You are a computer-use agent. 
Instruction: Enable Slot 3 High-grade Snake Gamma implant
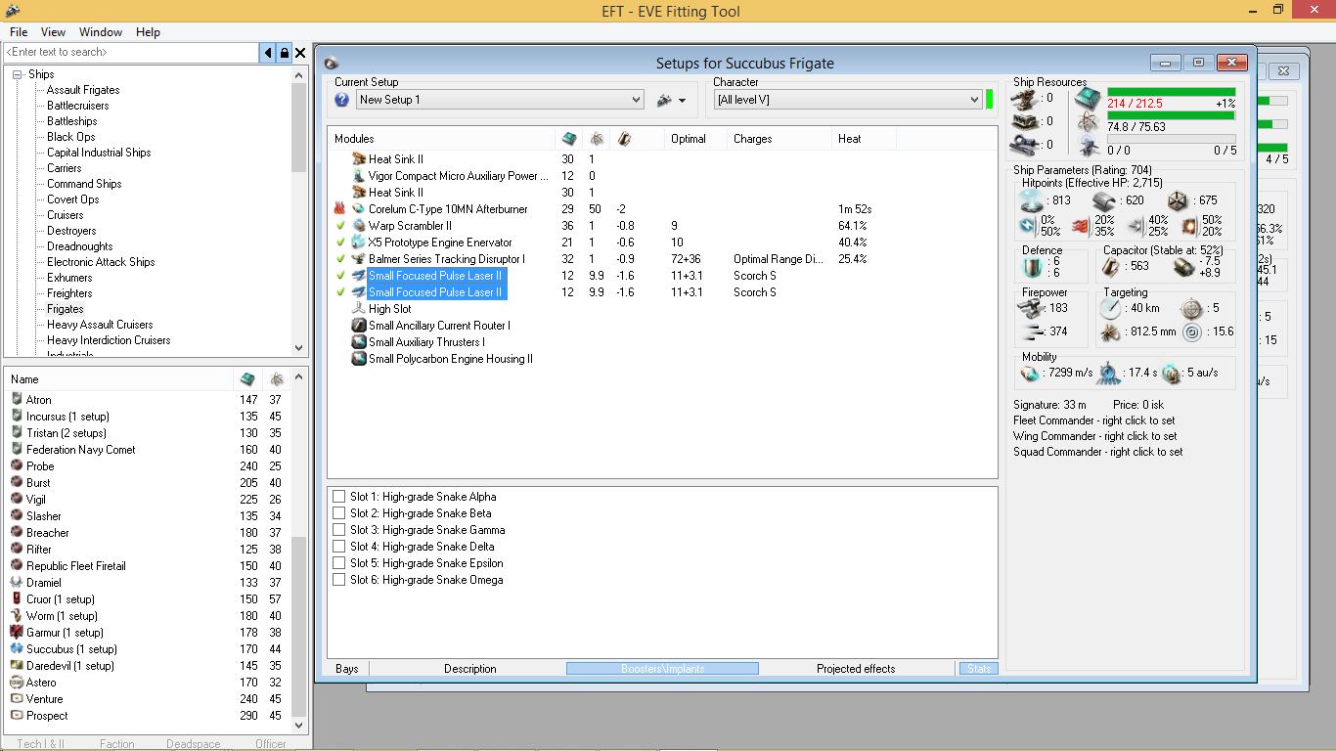[339, 530]
